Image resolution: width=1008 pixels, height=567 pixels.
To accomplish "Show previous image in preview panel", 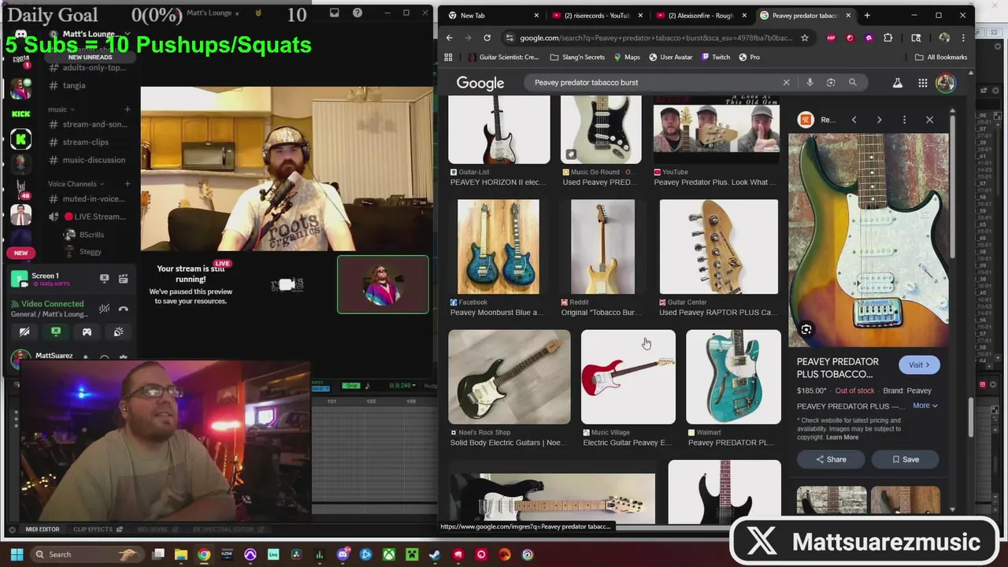I will point(854,120).
